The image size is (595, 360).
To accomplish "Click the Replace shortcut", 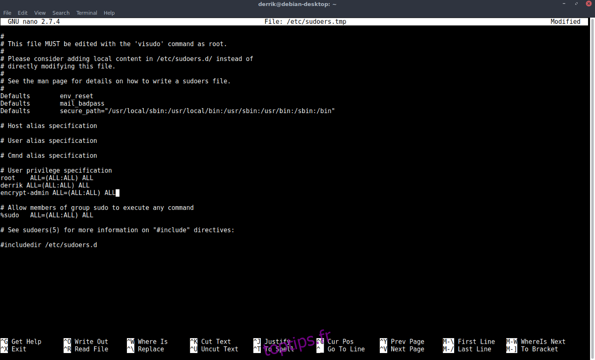I will point(146,349).
